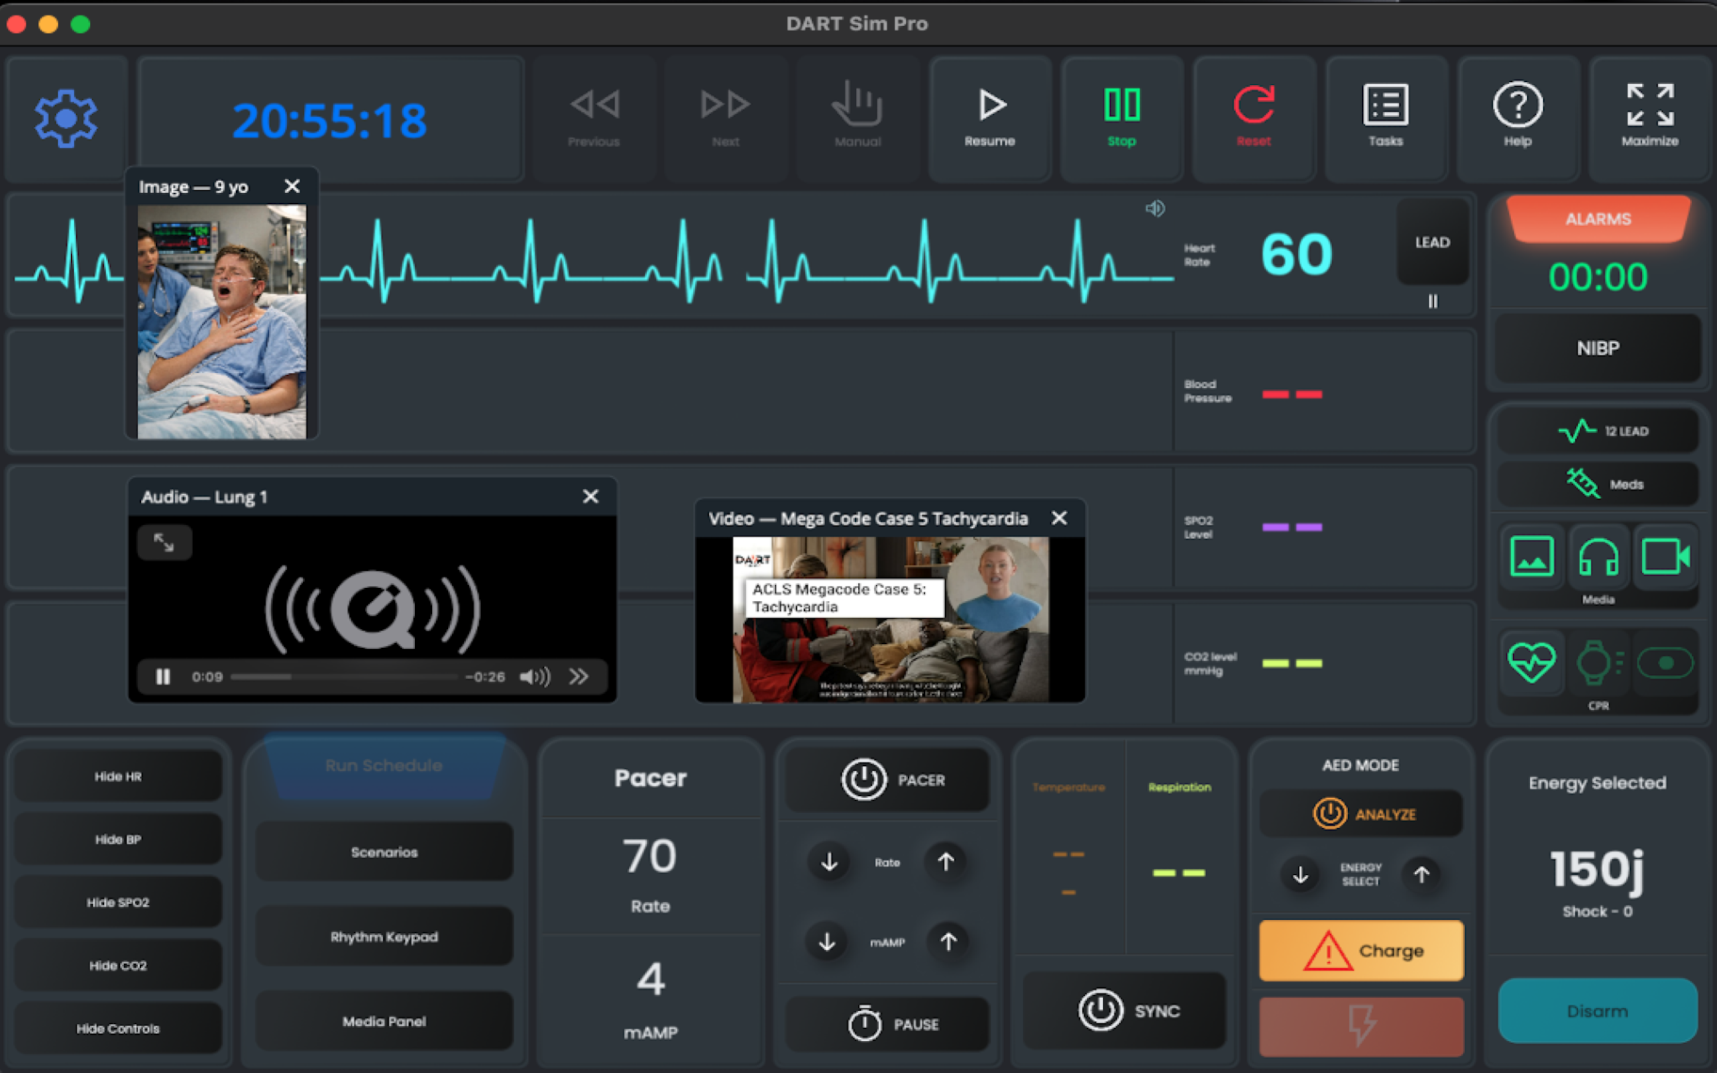Open the Meds syringe panel

pos(1598,484)
